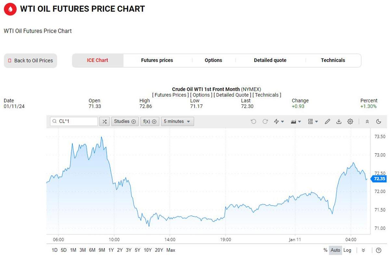Open the Detailed quote tab
390x256 pixels.
[x=270, y=60]
